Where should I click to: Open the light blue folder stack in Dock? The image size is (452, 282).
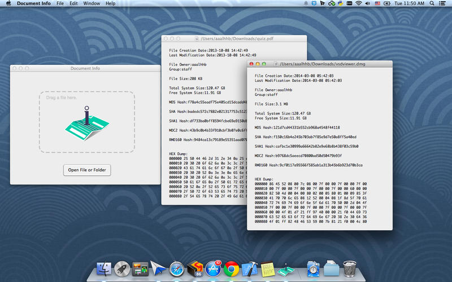coord(332,269)
